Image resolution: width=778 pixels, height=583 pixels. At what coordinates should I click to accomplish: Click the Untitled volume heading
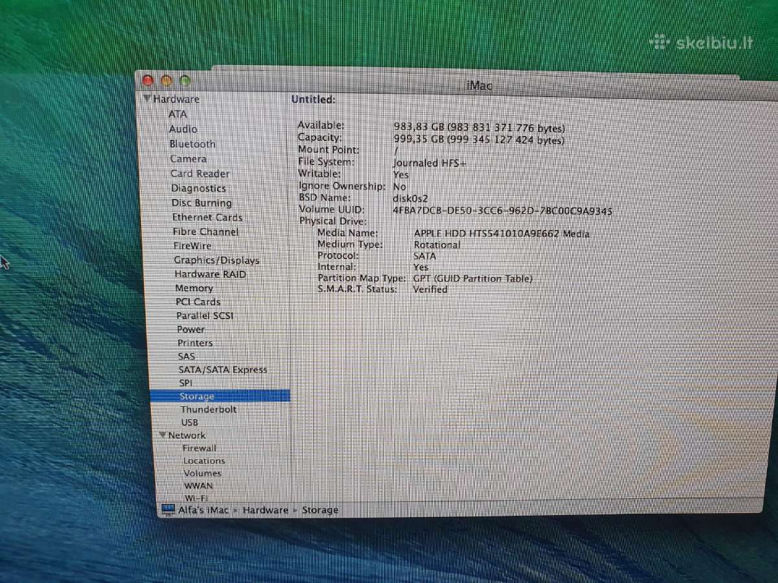[x=313, y=100]
